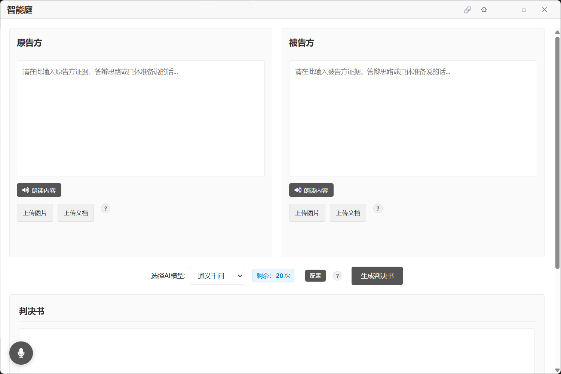The width and height of the screenshot is (561, 374).
Task: Open help tooltip beside plaintiff upload buttons
Action: pyautogui.click(x=105, y=208)
